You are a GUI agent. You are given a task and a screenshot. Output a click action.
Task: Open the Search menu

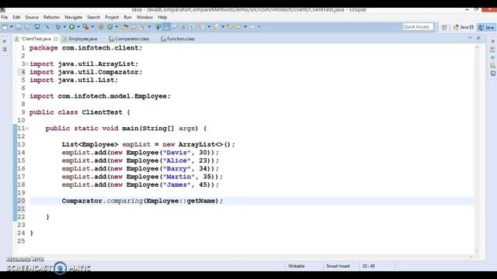click(x=93, y=17)
